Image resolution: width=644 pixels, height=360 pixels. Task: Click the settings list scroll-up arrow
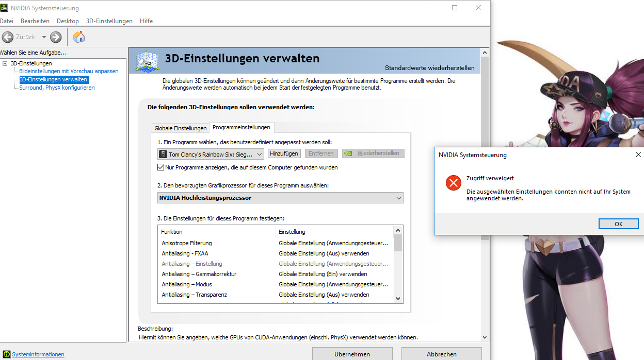click(398, 230)
